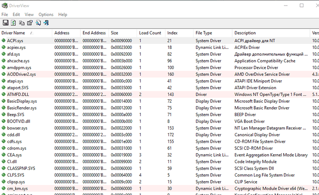
Task: Maximize the DriverView window
Action: tap(302, 5)
